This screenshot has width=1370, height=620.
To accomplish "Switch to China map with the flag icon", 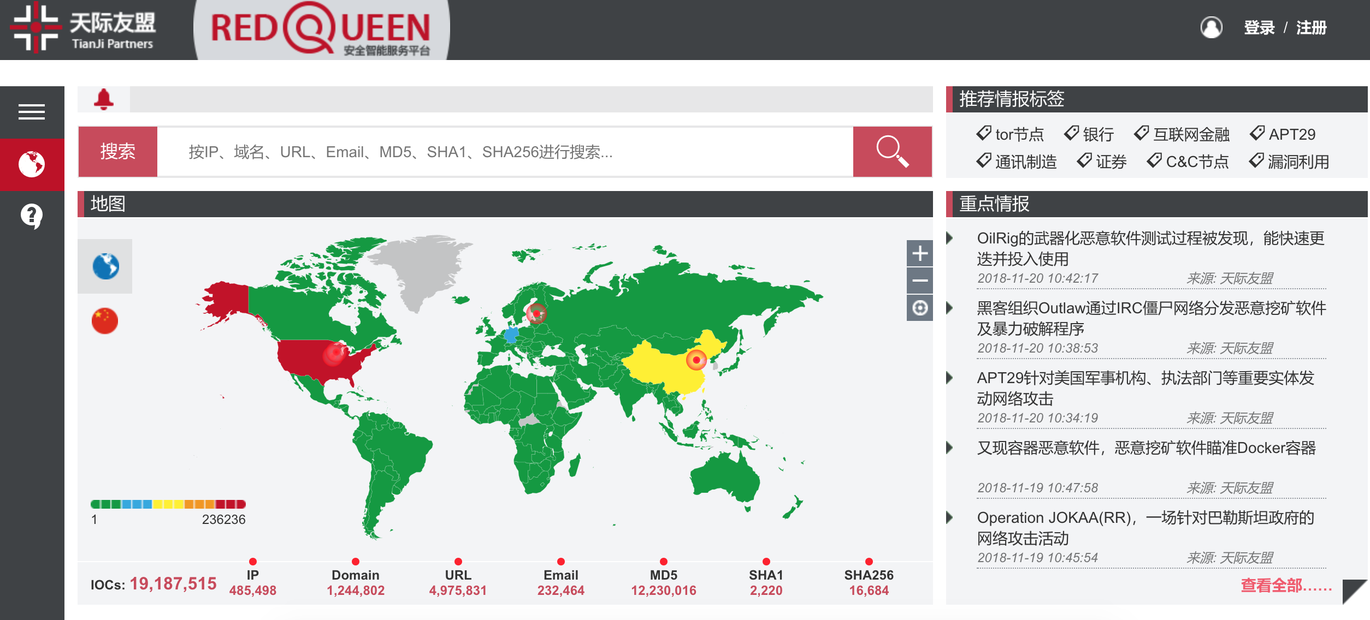I will (x=105, y=321).
